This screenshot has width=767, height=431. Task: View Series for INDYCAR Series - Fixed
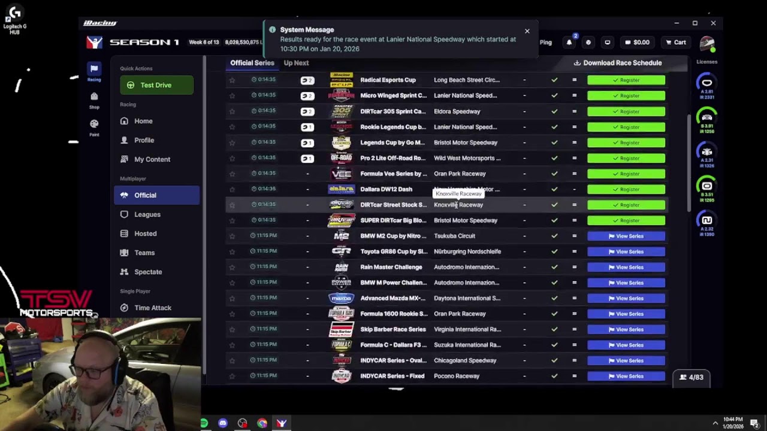coord(626,376)
